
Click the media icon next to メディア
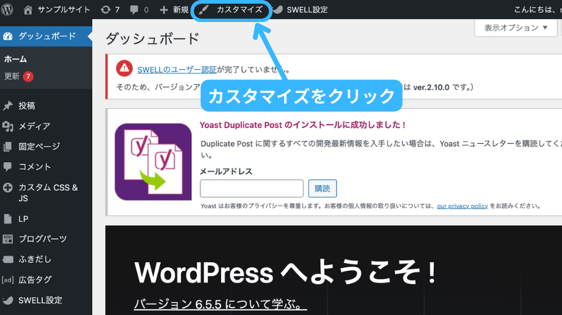pos(7,126)
